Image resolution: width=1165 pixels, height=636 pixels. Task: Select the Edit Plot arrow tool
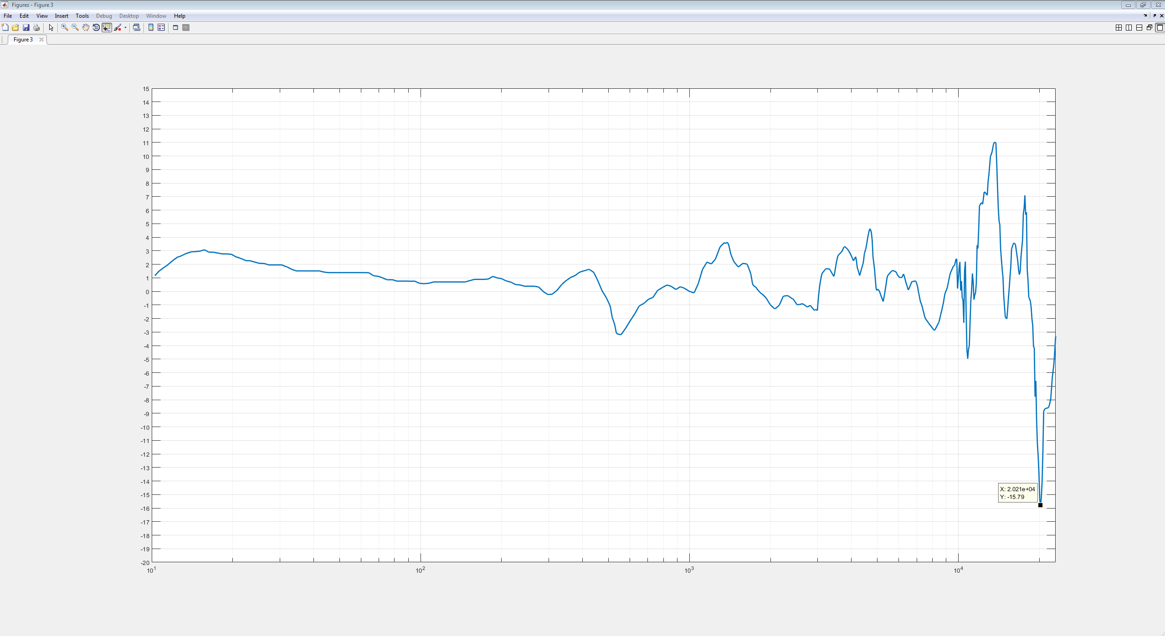(x=51, y=27)
